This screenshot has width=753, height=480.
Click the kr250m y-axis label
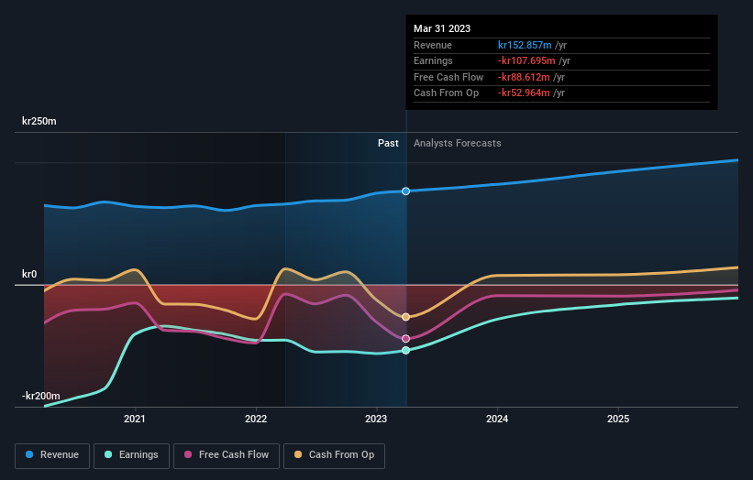click(x=39, y=121)
